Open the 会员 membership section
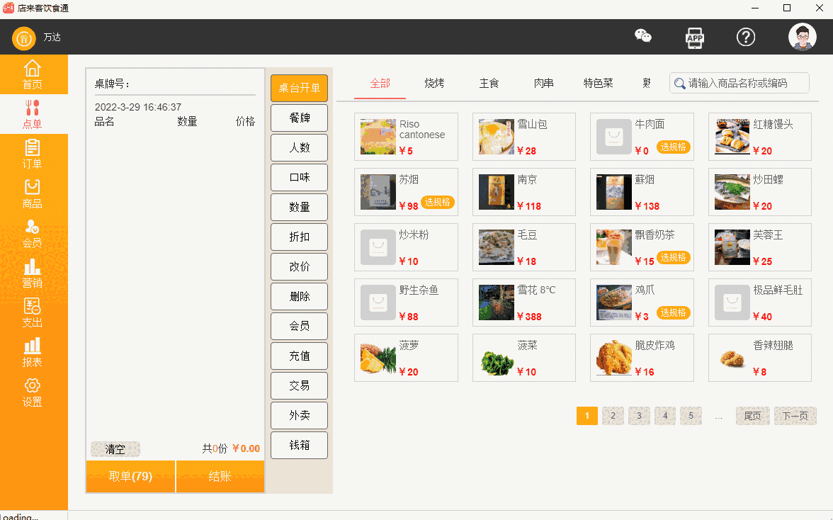833x520 pixels. coord(33,234)
